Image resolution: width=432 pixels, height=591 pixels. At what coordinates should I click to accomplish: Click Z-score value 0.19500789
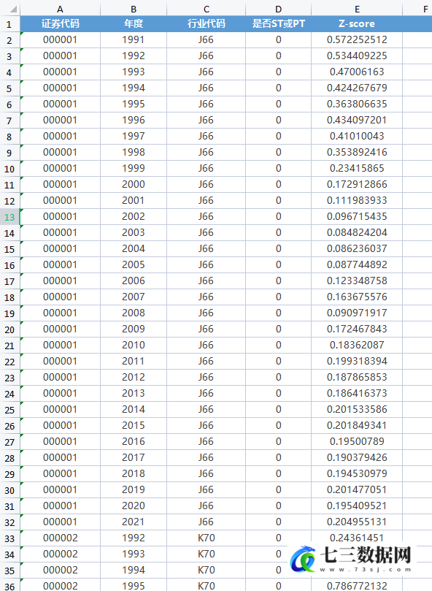point(357,441)
